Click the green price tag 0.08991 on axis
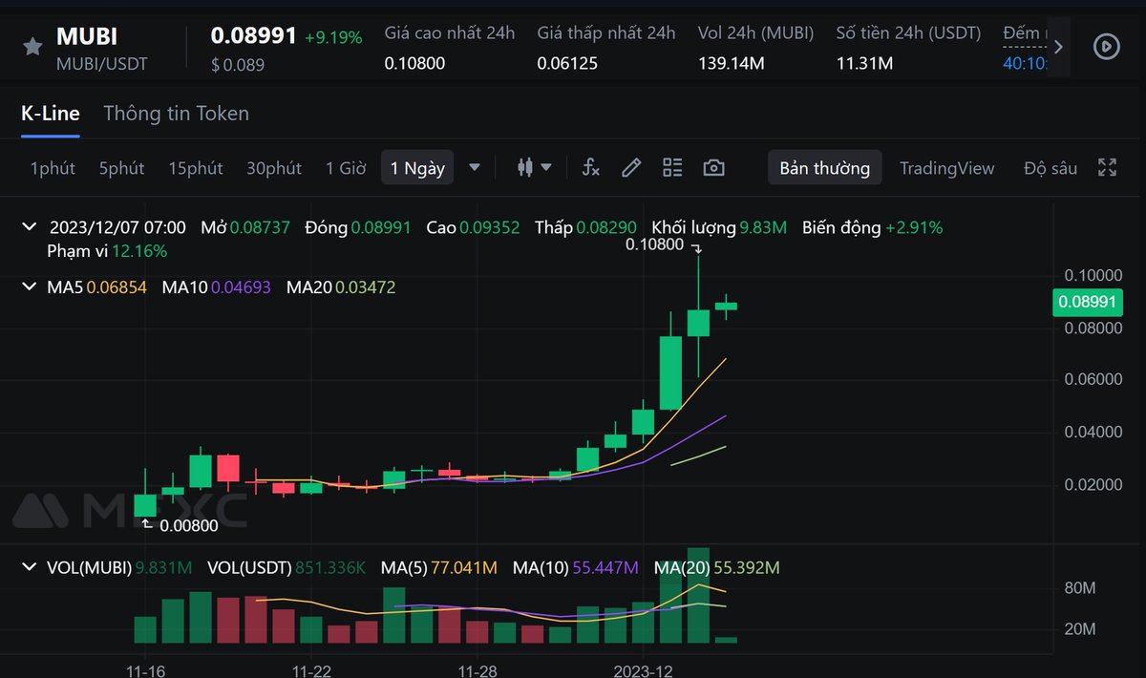 pyautogui.click(x=1088, y=303)
